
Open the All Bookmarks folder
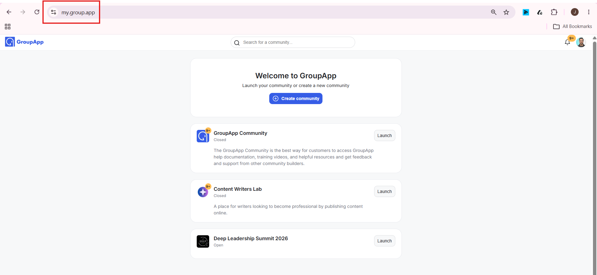572,26
